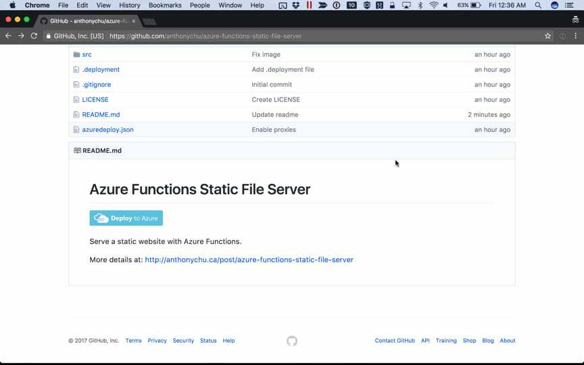Open the Privacy footer link
The width and height of the screenshot is (584, 365).
tap(157, 341)
